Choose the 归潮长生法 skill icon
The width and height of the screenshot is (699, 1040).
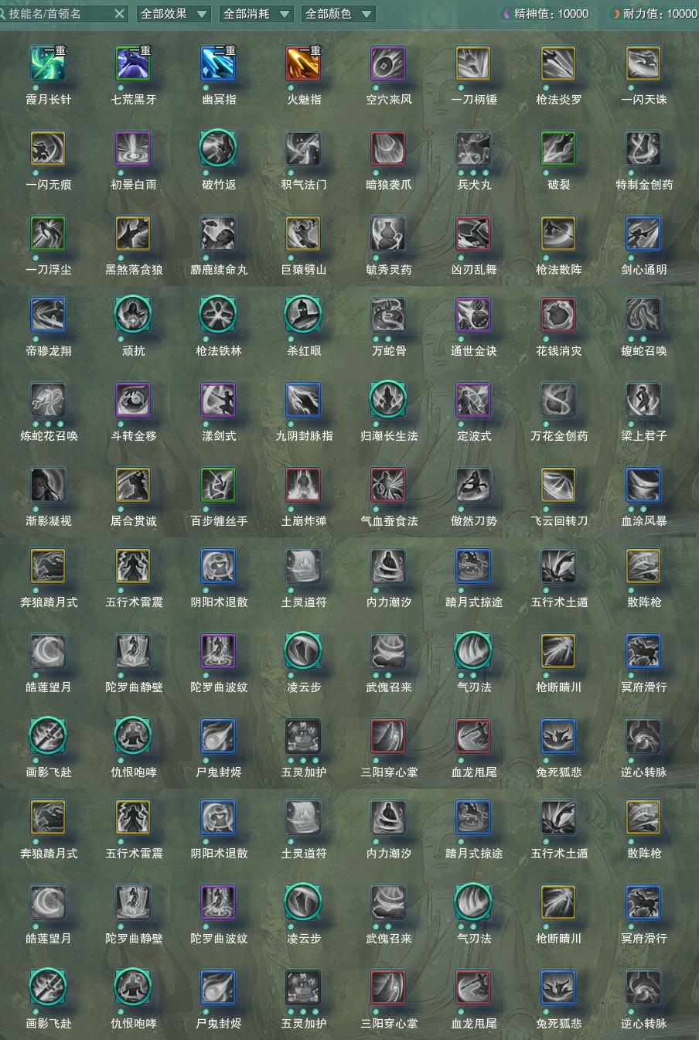pos(388,400)
